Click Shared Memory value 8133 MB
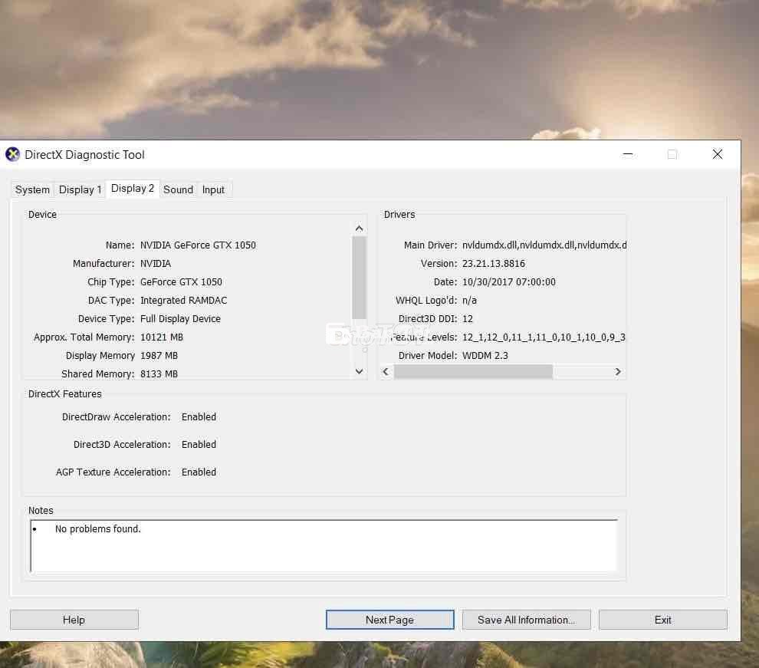The height and width of the screenshot is (668, 759). click(159, 374)
